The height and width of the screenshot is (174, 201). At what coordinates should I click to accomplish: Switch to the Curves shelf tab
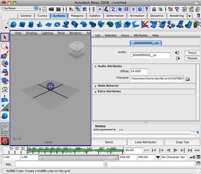tap(42, 16)
